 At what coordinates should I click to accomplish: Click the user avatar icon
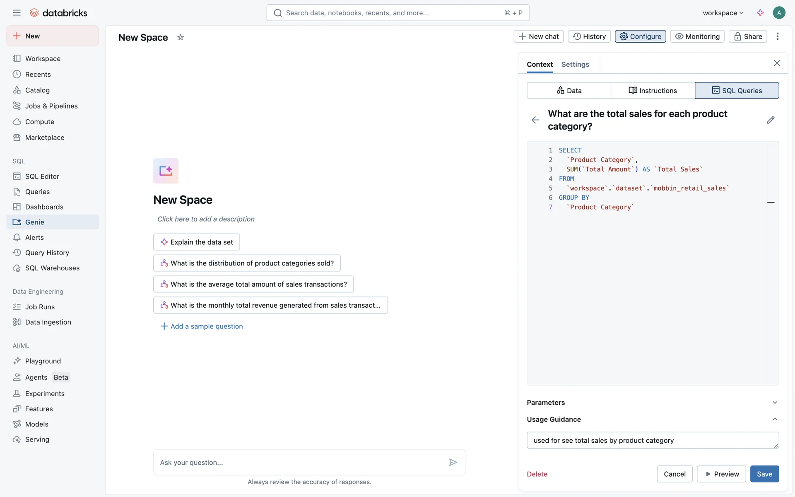click(x=779, y=13)
